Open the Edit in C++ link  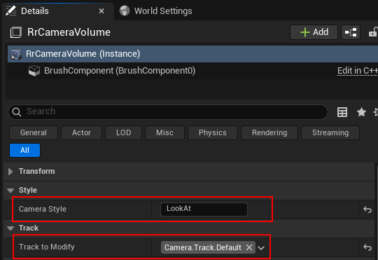pyautogui.click(x=358, y=71)
